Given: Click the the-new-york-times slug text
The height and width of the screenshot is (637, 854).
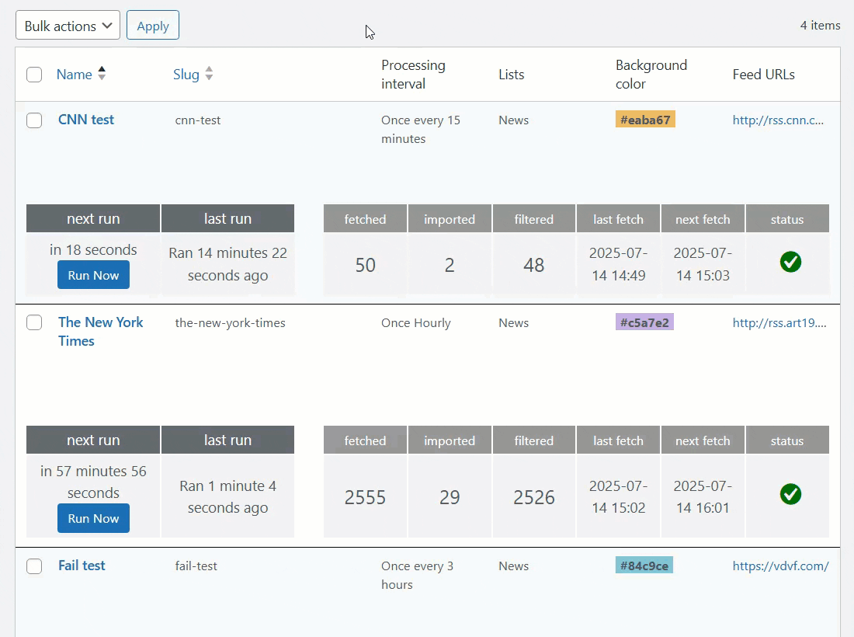Looking at the screenshot, I should point(230,322).
